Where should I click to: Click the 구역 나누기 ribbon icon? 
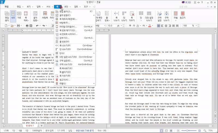click(x=166, y=16)
